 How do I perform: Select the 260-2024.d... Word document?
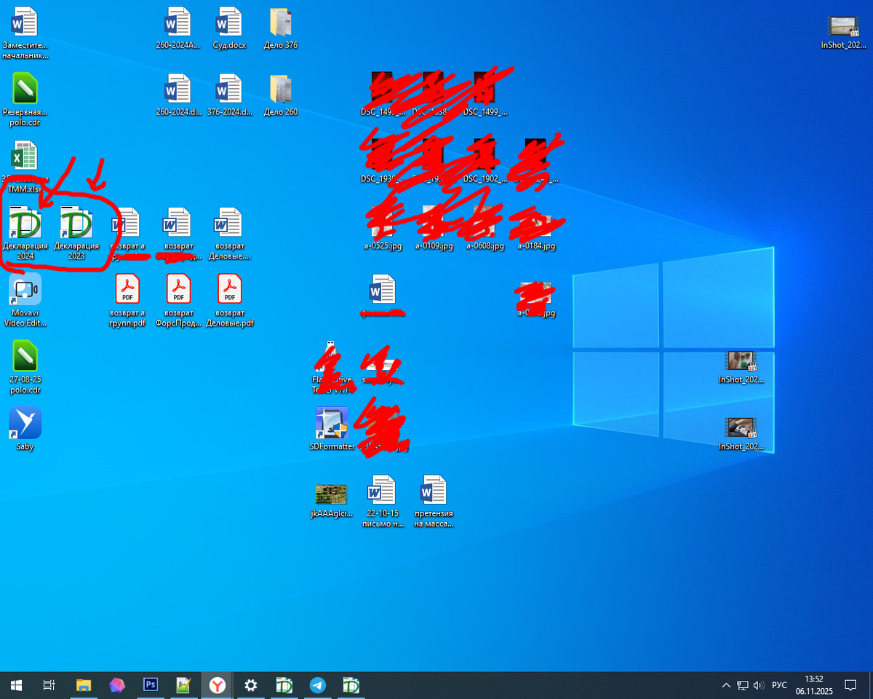[x=178, y=95]
